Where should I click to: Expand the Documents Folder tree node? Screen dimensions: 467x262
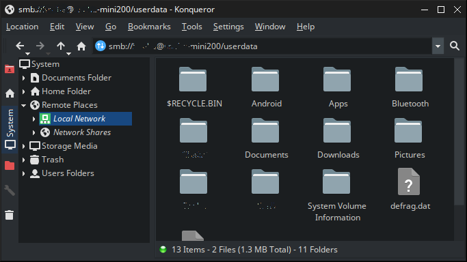coord(23,78)
